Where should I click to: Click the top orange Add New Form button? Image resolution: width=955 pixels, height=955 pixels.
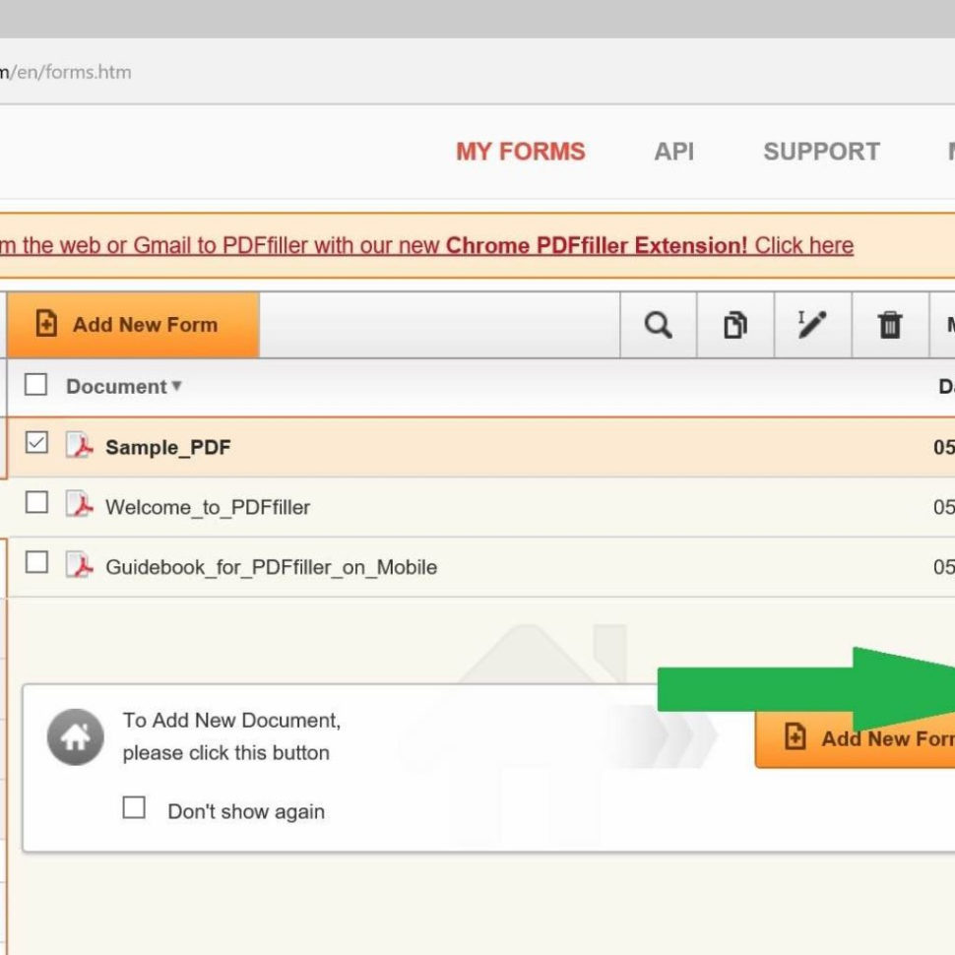click(133, 325)
